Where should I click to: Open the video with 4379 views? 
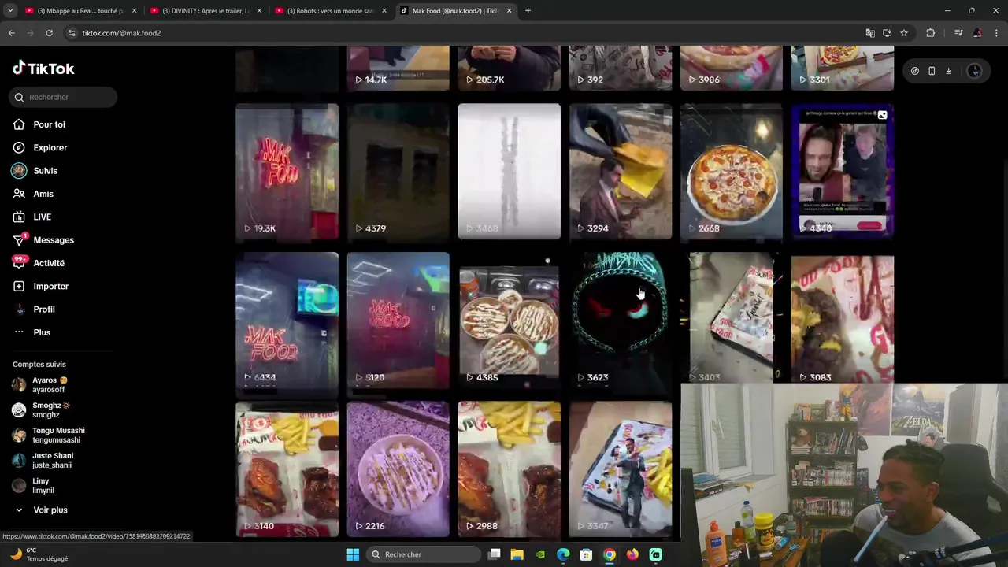[398, 171]
